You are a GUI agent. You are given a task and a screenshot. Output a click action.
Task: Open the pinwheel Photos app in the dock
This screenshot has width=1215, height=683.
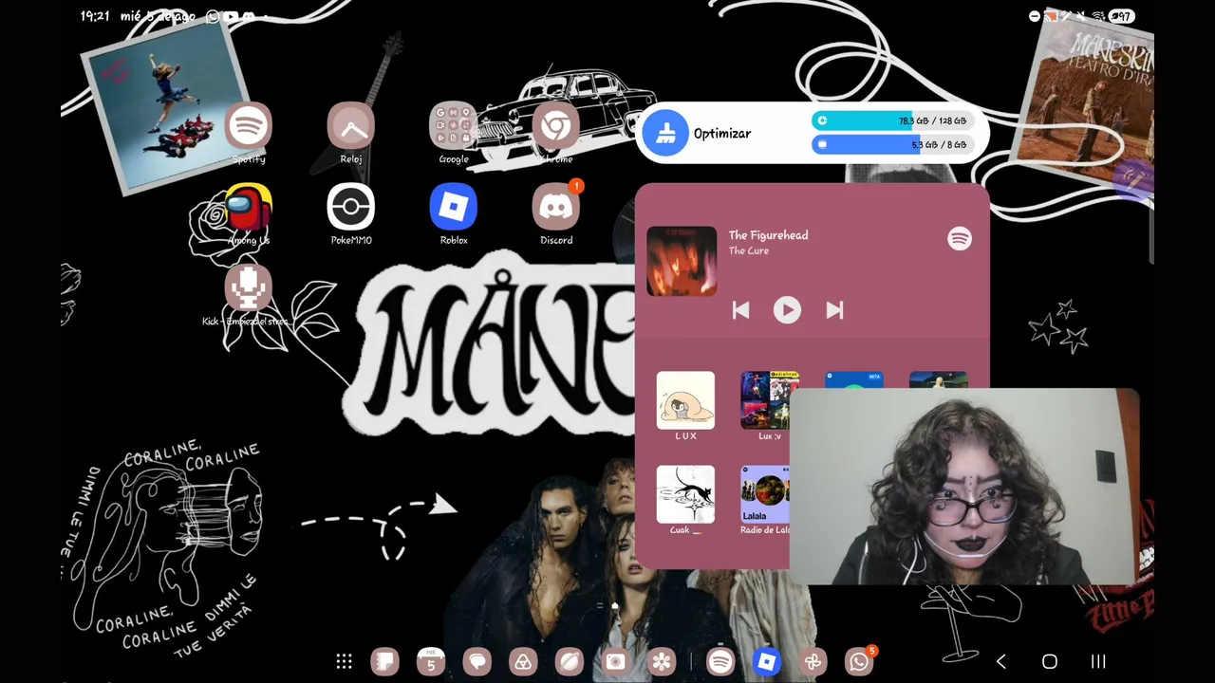[813, 662]
